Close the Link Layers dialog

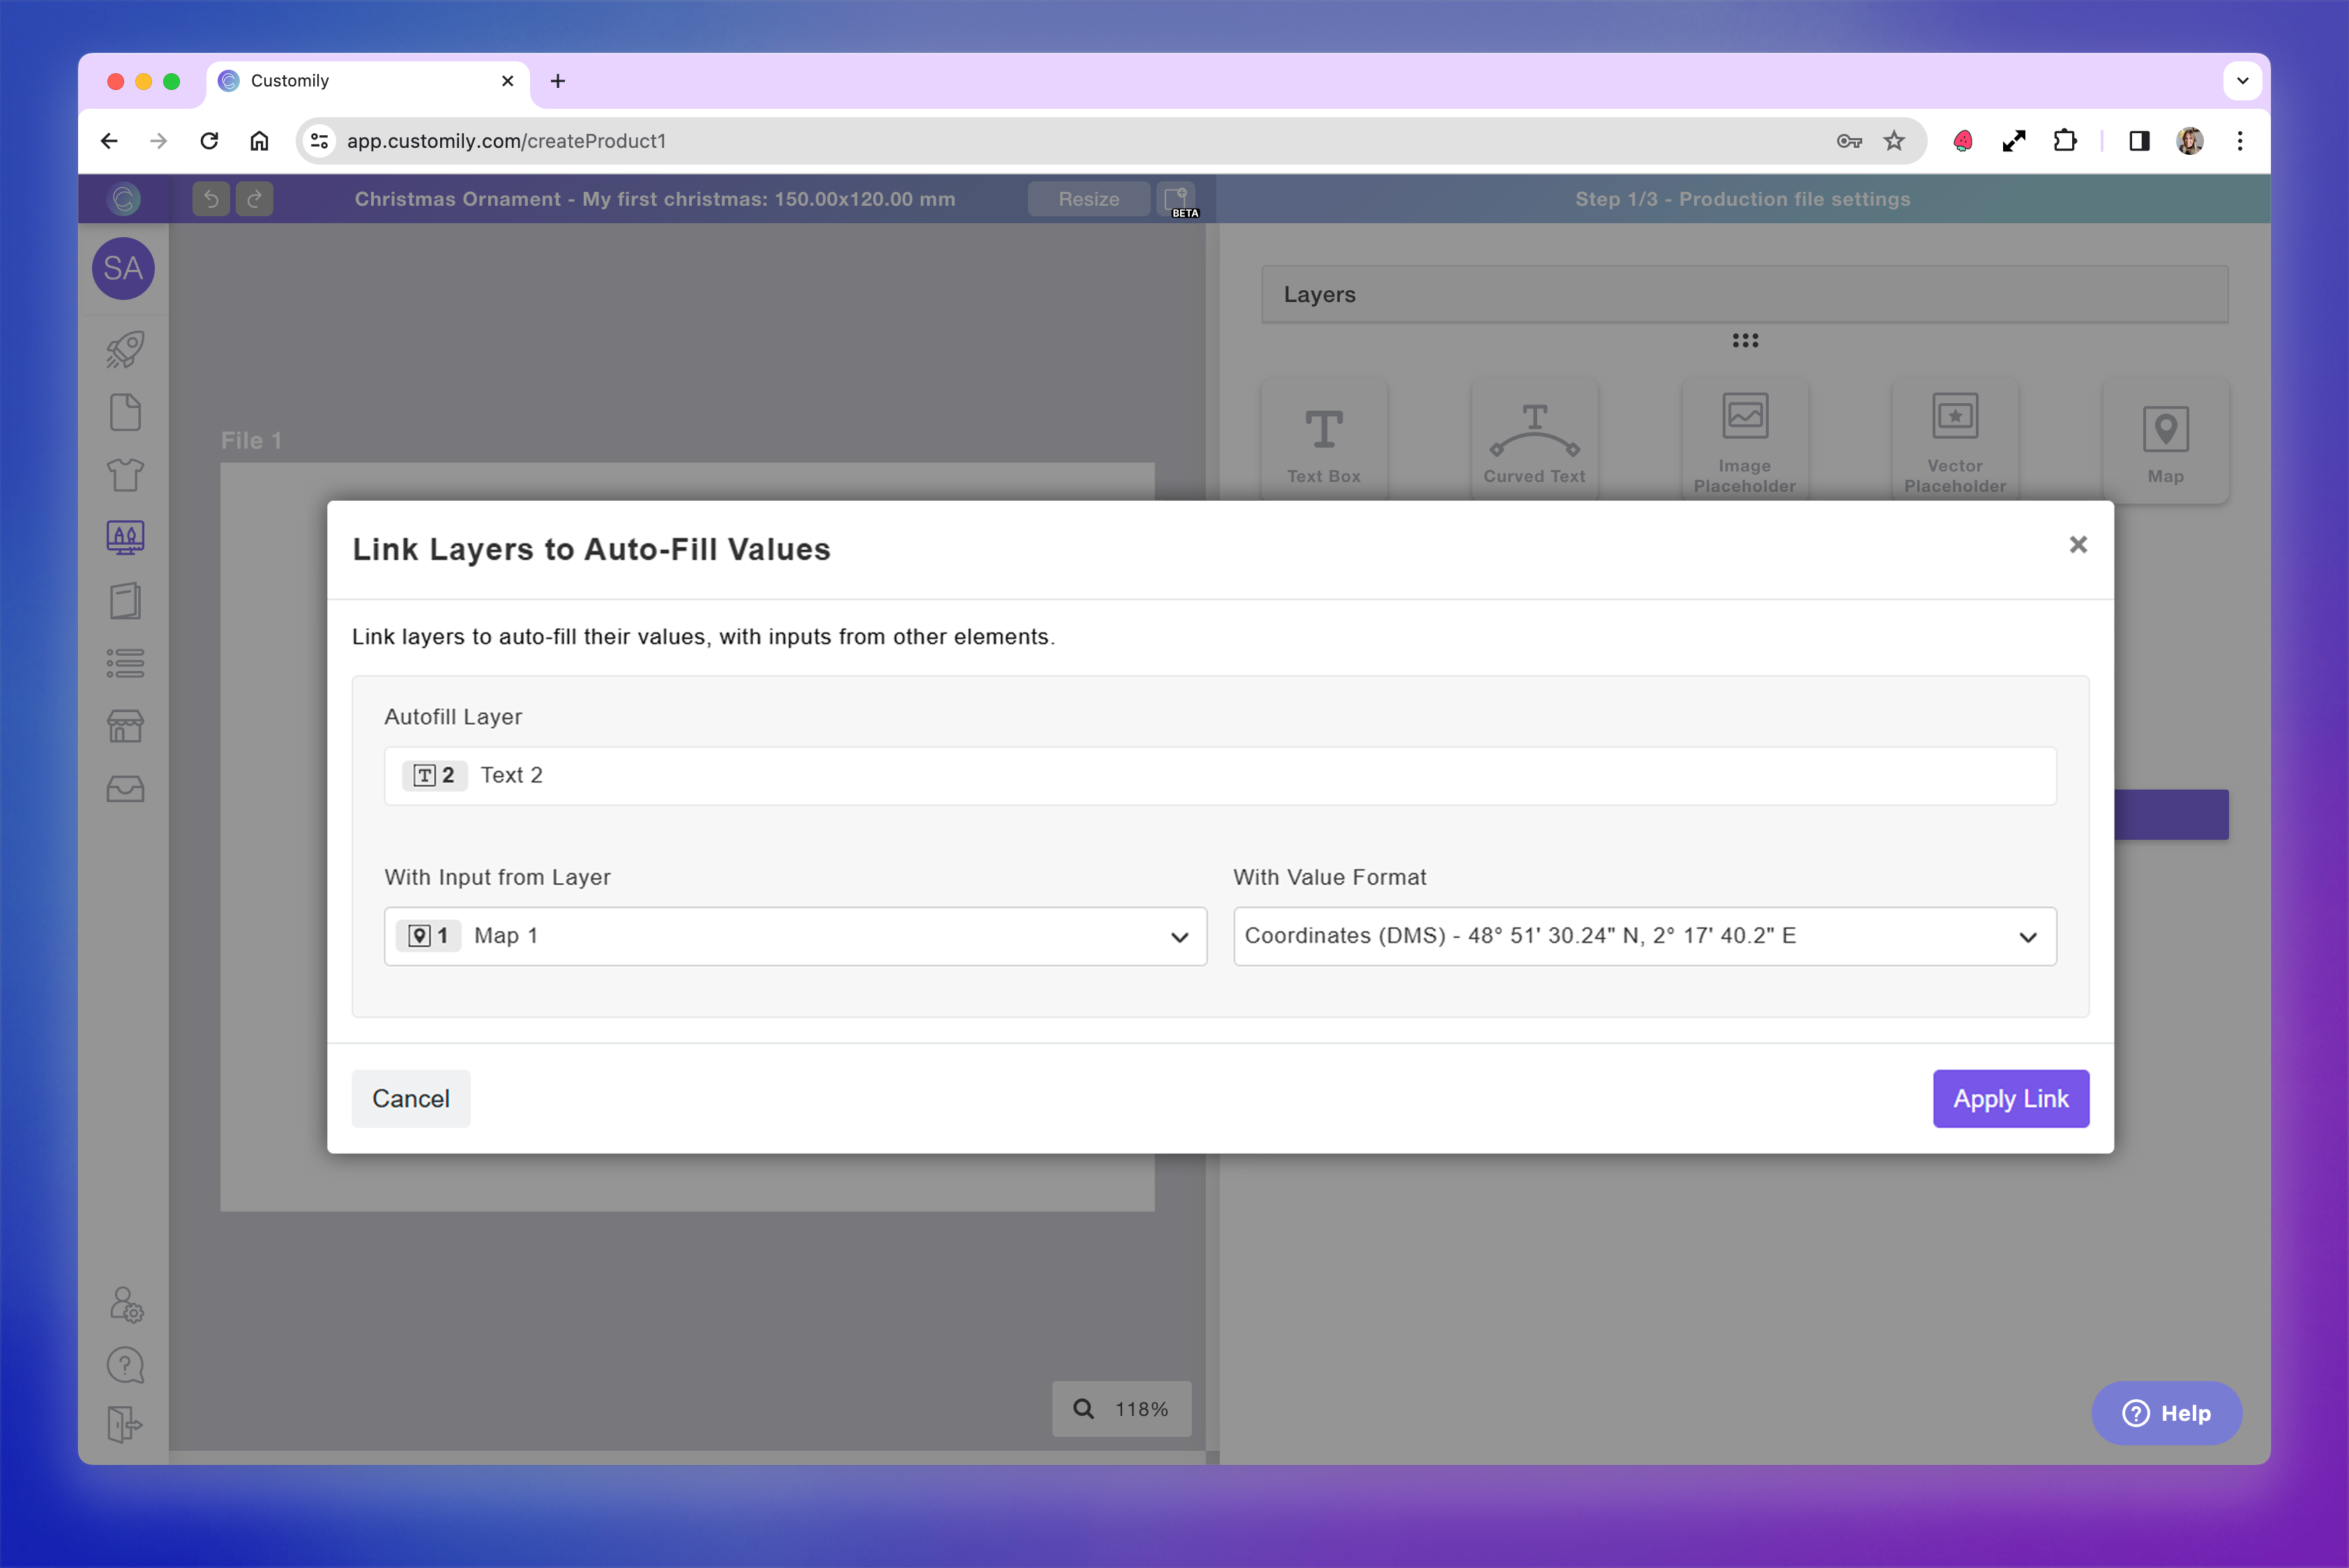[x=2078, y=545]
